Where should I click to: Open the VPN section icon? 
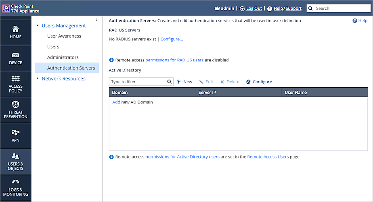coord(15,133)
